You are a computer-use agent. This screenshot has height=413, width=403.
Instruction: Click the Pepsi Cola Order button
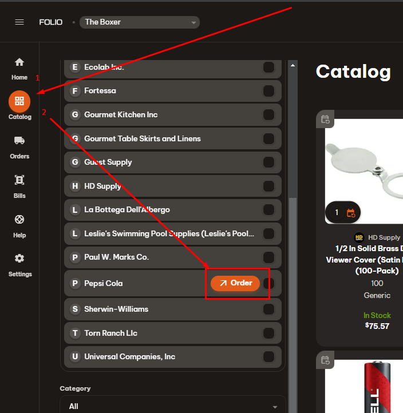tap(235, 283)
